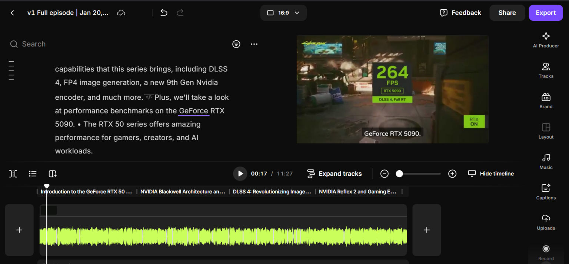
Task: Expand tracks in the timeline
Action: (335, 174)
